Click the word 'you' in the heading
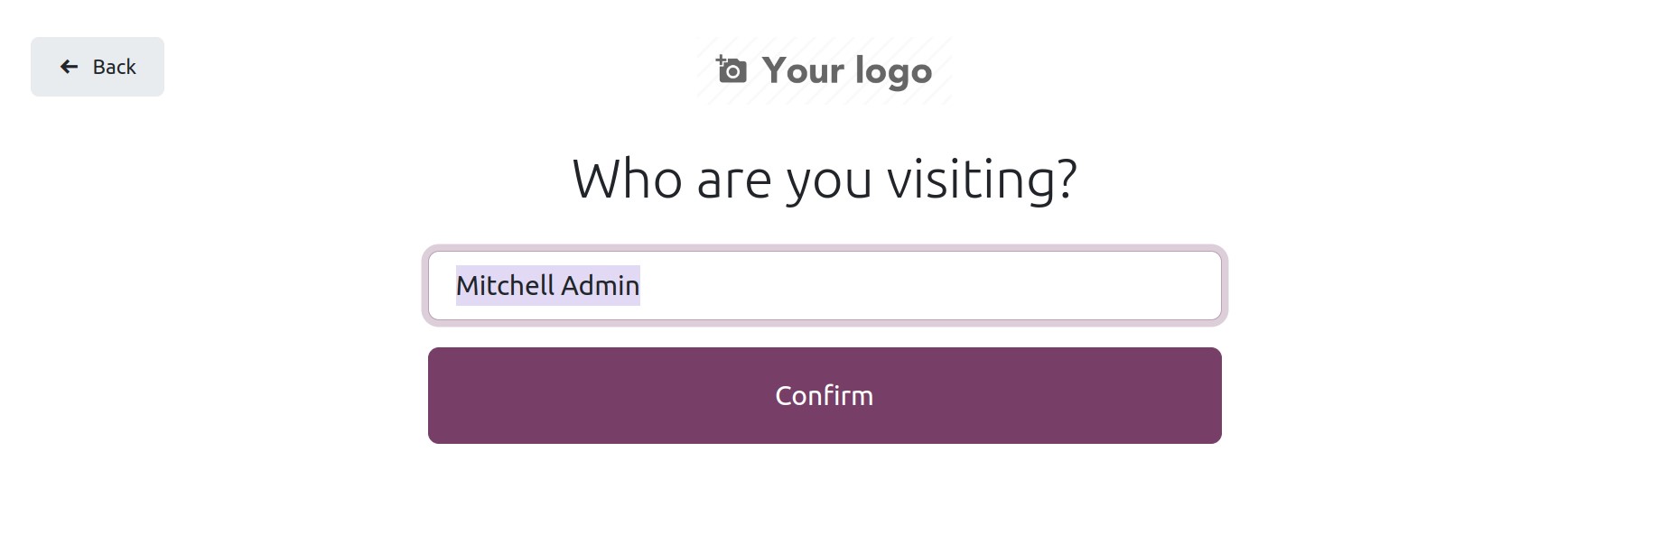This screenshot has width=1659, height=553. click(829, 180)
